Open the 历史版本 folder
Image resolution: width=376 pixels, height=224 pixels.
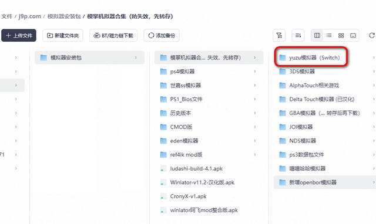(x=209, y=113)
